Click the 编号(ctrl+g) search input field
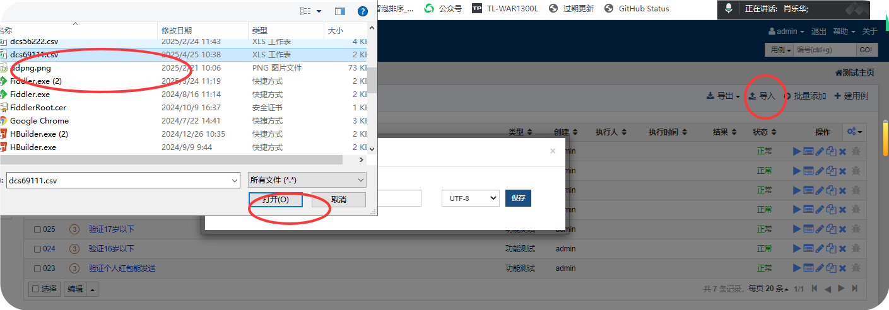Image resolution: width=889 pixels, height=310 pixels. (825, 50)
